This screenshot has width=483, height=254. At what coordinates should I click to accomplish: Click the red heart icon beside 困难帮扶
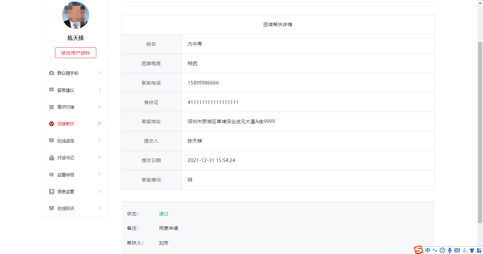[x=51, y=124]
